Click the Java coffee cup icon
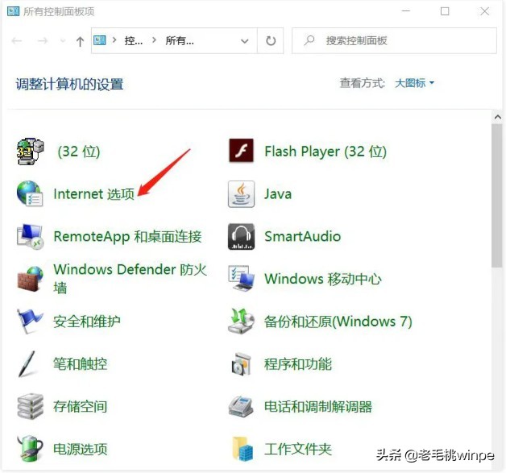Screen dimensions: 506x473 [241, 194]
